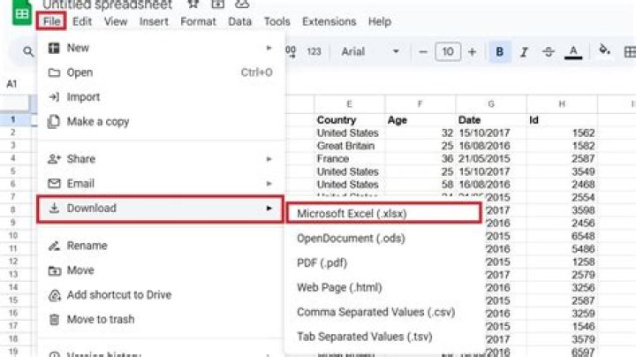Click the Google Sheets logo icon
636x357 pixels.
(21, 12)
